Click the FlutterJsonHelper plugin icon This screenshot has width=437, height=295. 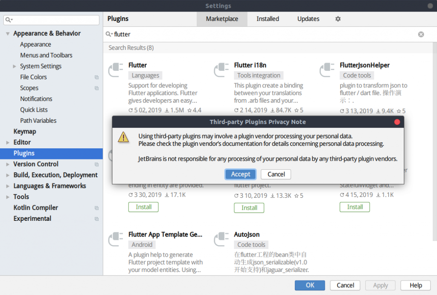327,70
